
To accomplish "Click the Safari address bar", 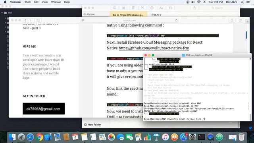I will (x=129, y=20).
